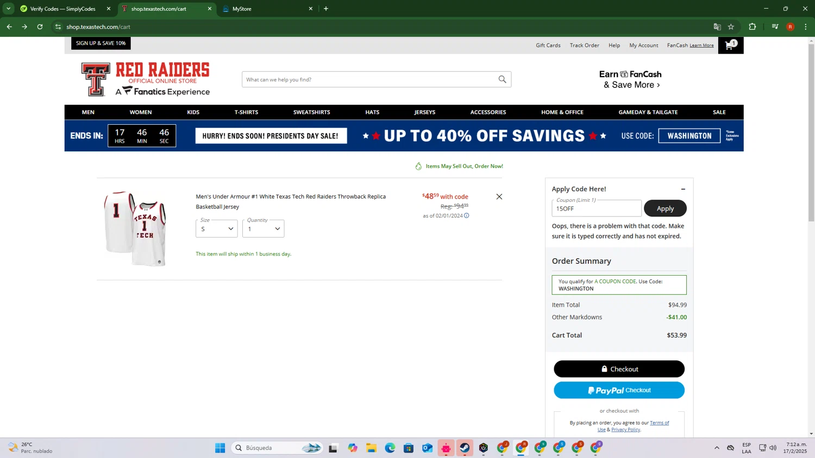Screen dimensions: 815x458
Task: Click the WASHINGTON promo code box
Action: (x=689, y=136)
